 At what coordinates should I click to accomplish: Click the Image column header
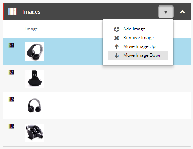(x=32, y=29)
